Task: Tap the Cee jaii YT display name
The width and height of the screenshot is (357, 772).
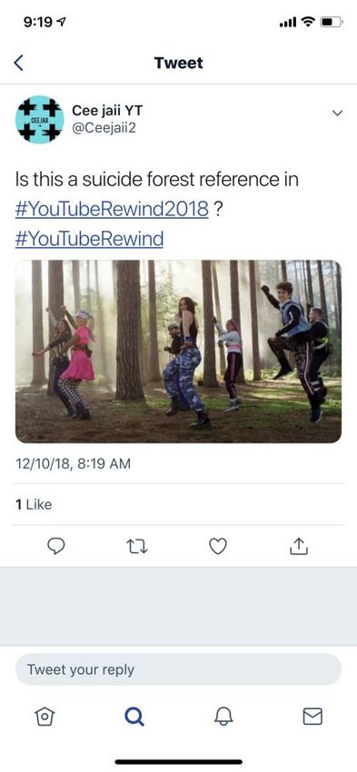Action: pos(107,110)
